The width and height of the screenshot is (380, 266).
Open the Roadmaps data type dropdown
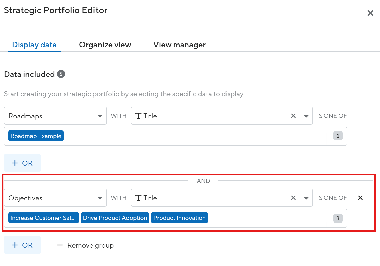[x=100, y=116]
